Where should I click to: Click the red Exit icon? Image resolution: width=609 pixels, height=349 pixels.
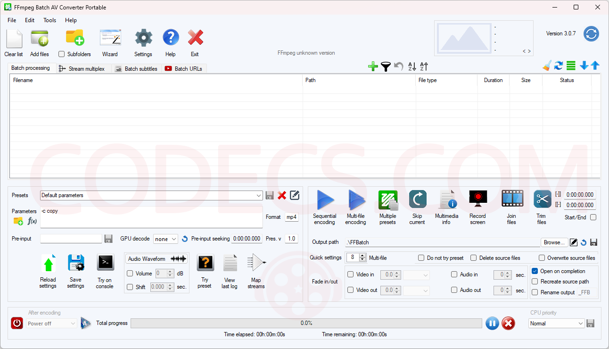point(195,38)
